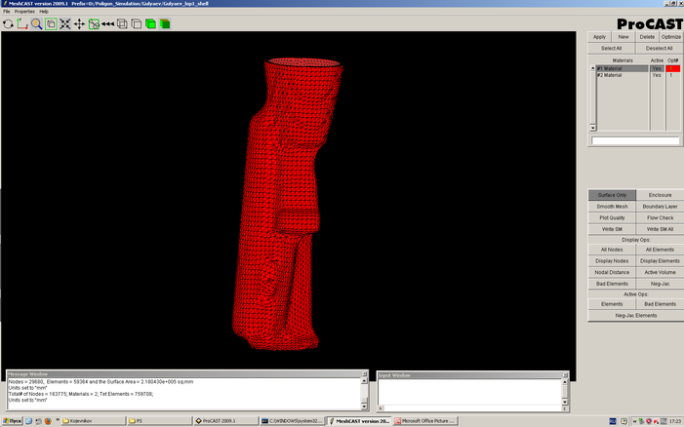The image size is (684, 427).
Task: Switch to hidden-line cube display icon
Action: pos(137,24)
